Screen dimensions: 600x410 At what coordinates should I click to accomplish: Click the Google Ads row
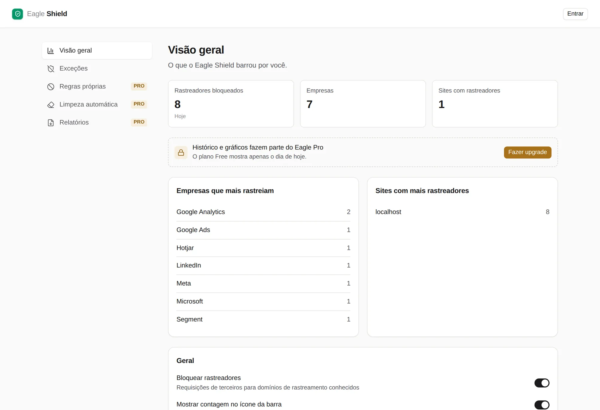click(x=263, y=230)
